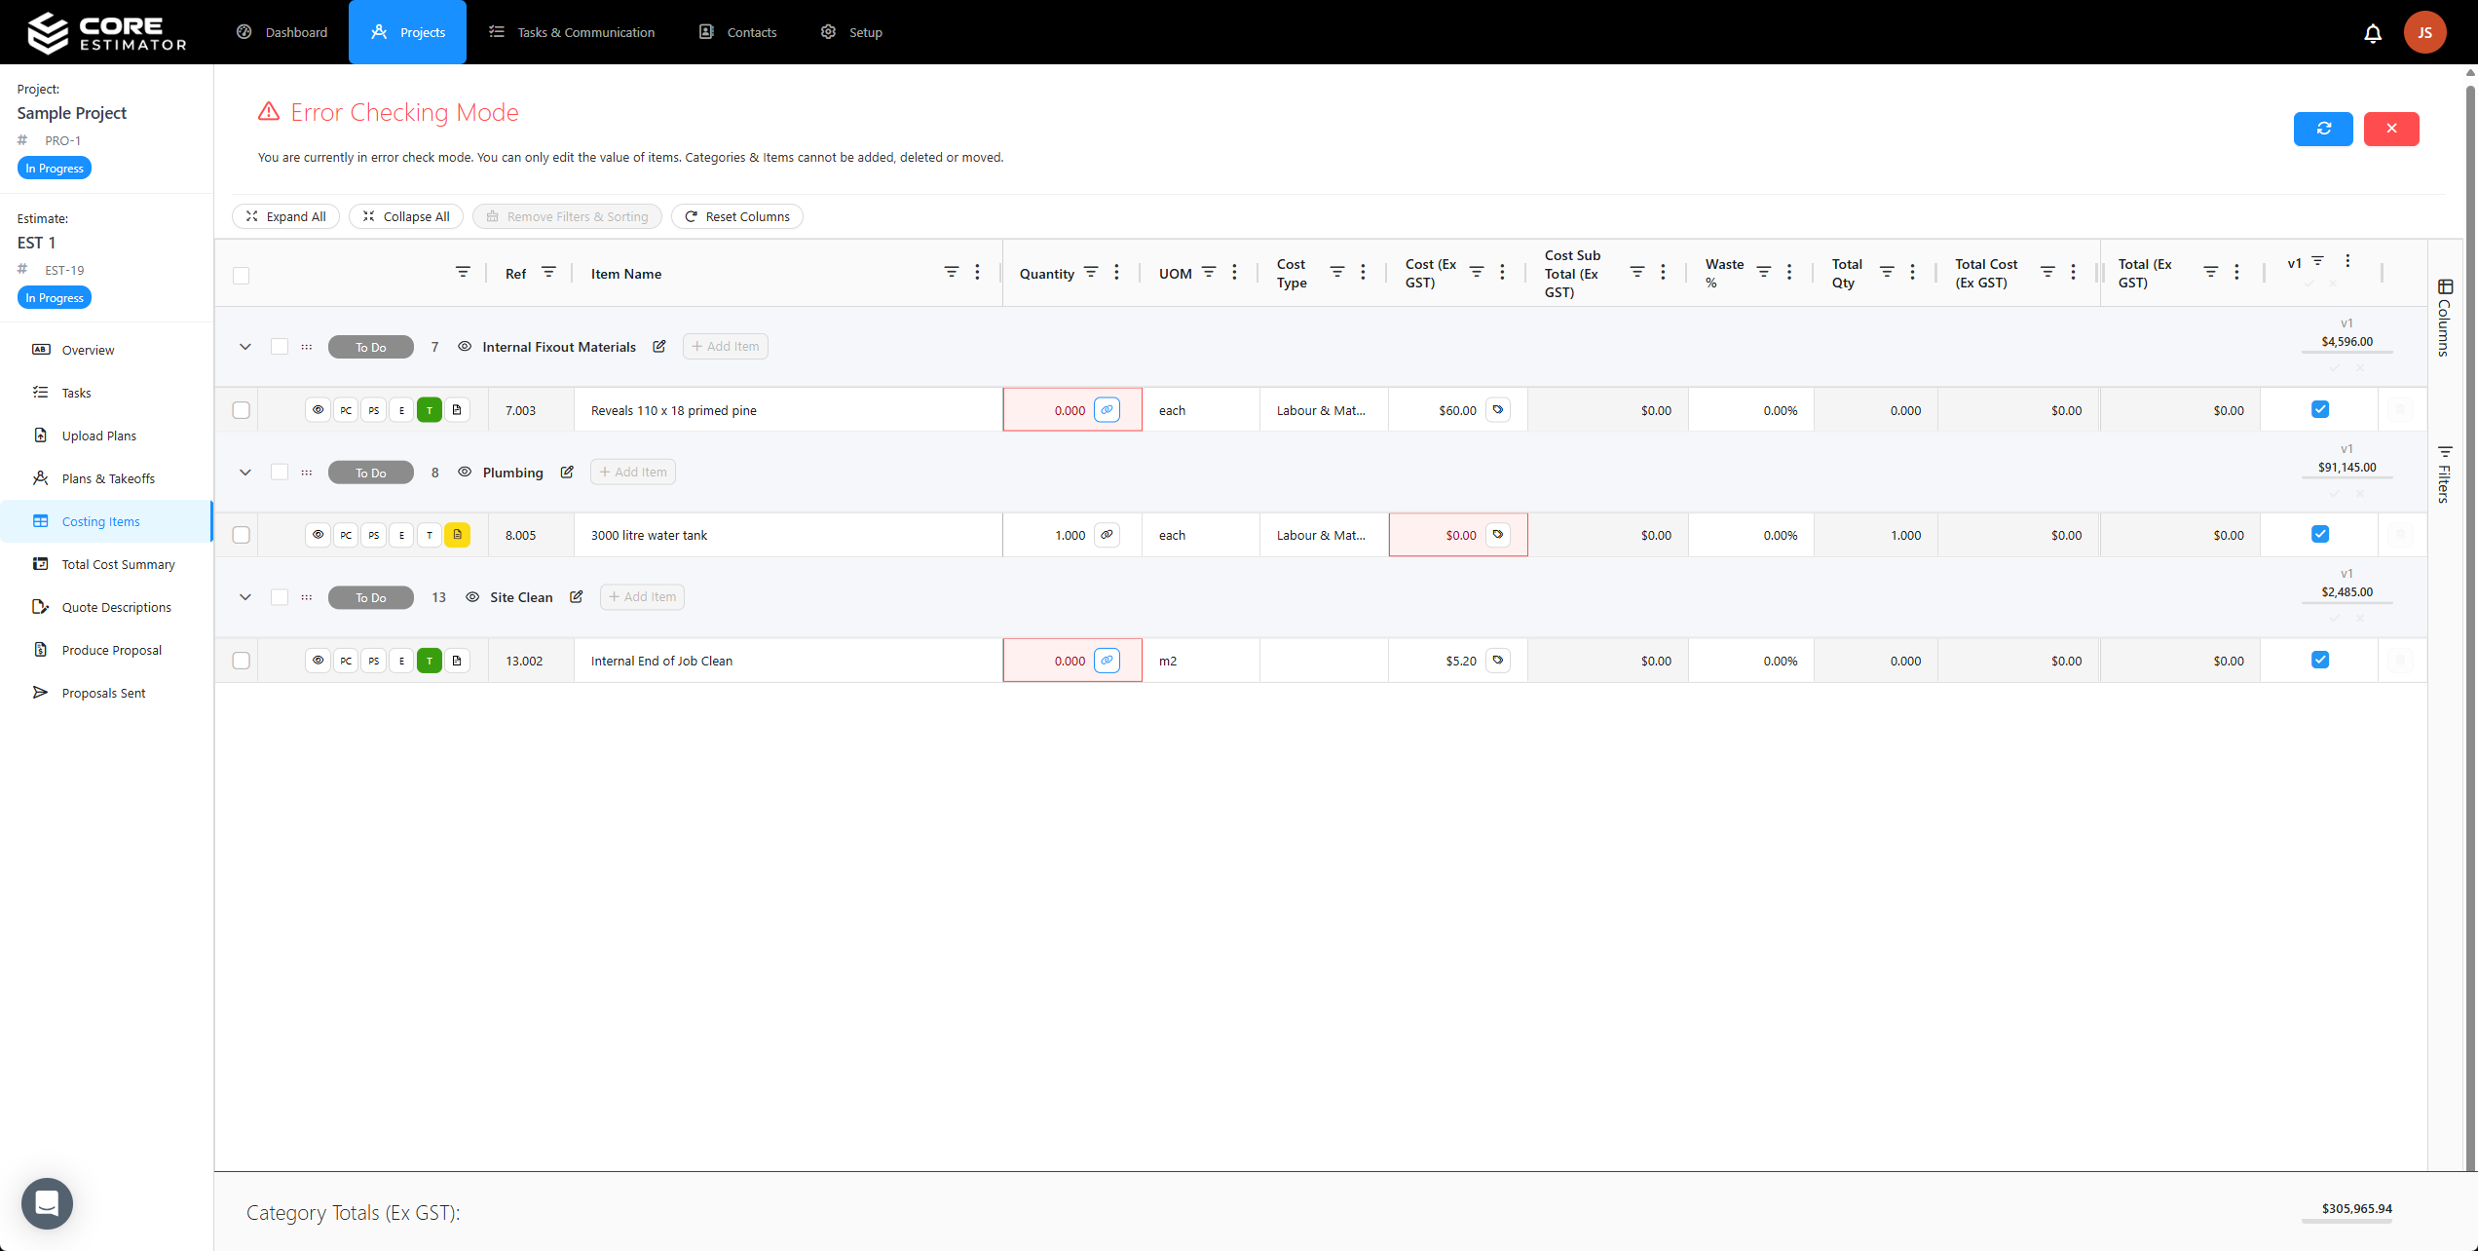The image size is (2478, 1251).
Task: Toggle visibility of the Site Clean category
Action: [472, 597]
